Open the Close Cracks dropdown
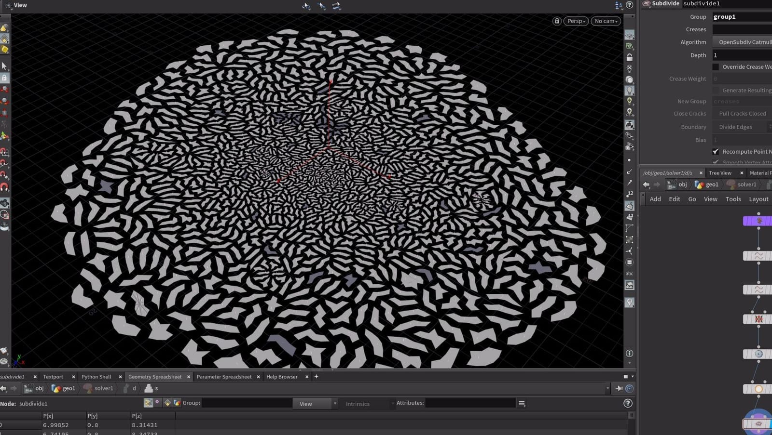 [742, 114]
